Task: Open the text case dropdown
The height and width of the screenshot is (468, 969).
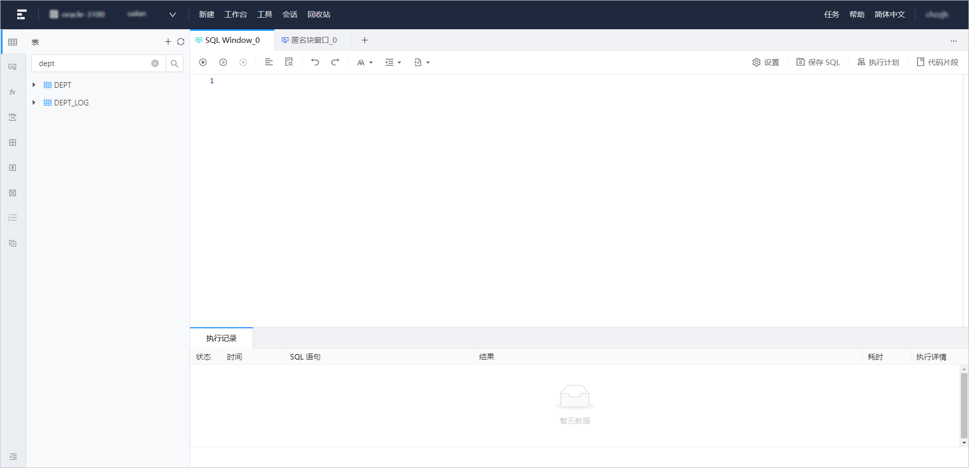Action: pos(365,63)
